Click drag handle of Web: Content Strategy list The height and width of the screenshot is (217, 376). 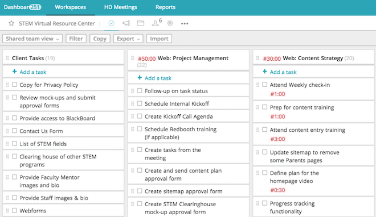click(x=258, y=58)
